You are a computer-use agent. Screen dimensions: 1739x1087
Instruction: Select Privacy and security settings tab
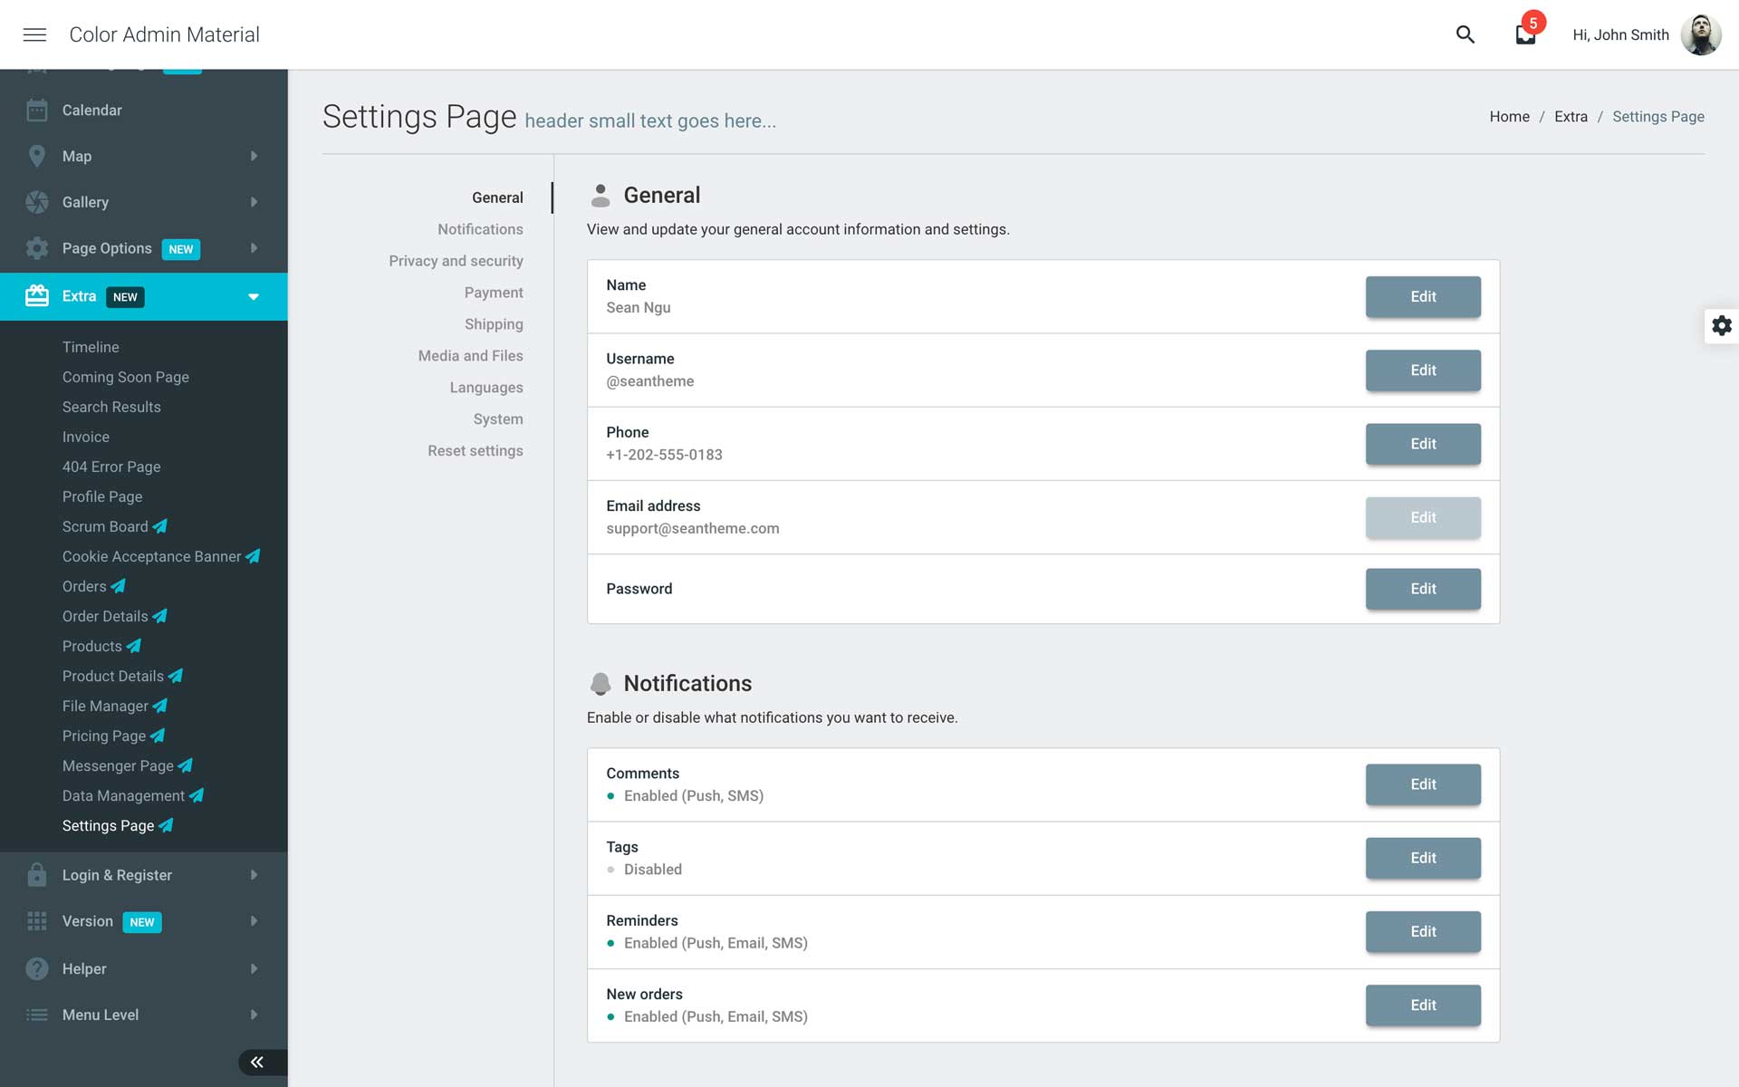456,261
